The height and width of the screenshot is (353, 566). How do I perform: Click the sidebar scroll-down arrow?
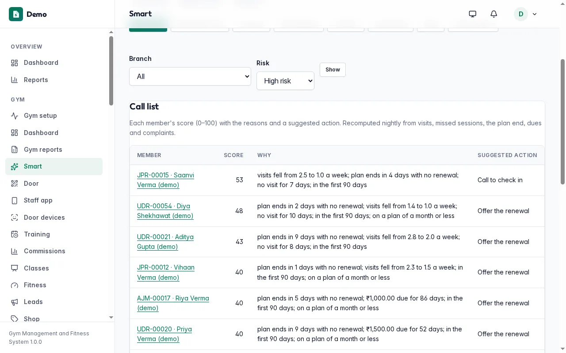point(111,317)
